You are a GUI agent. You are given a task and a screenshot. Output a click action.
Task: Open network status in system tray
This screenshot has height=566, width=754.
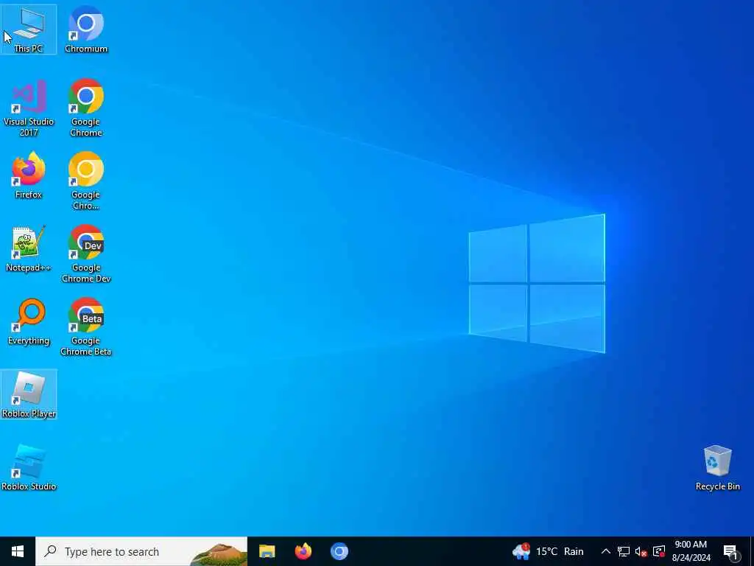(x=623, y=551)
